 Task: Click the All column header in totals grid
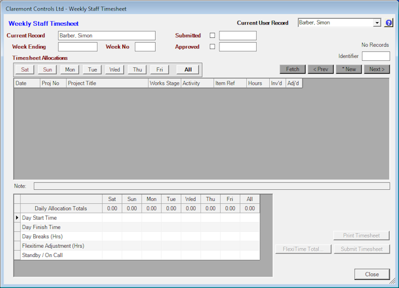point(250,199)
